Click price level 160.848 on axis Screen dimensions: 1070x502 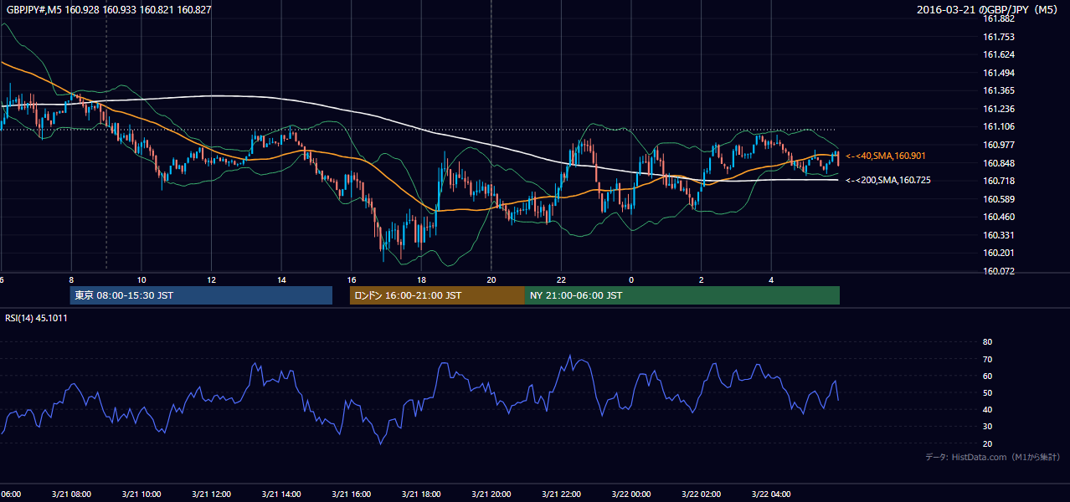(999, 163)
